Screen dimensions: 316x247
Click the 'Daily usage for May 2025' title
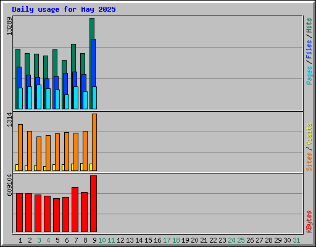(x=64, y=9)
